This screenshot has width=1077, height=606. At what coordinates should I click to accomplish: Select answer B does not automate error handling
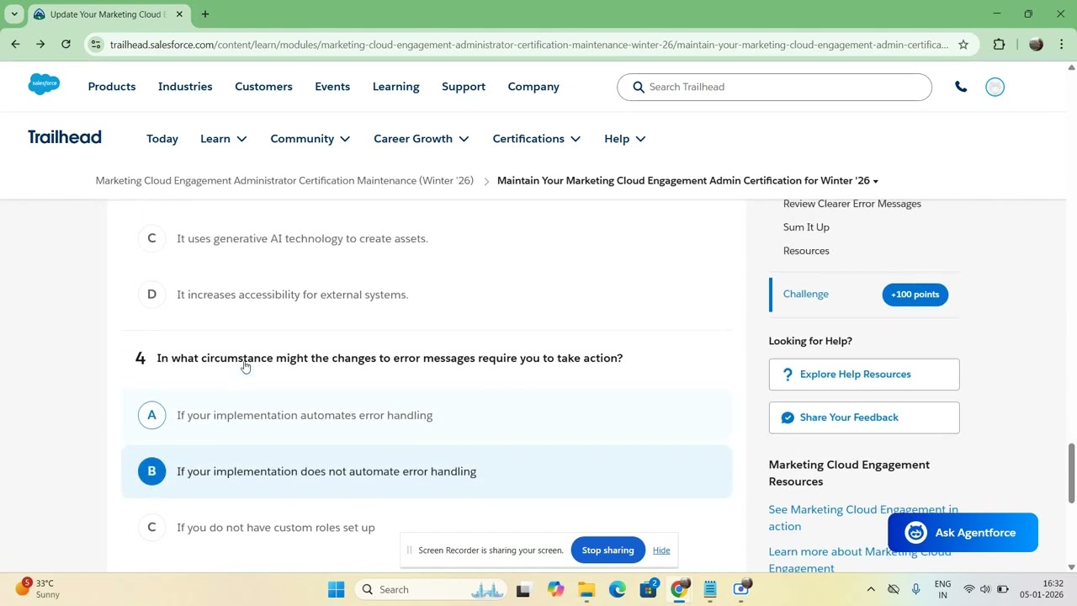point(427,471)
